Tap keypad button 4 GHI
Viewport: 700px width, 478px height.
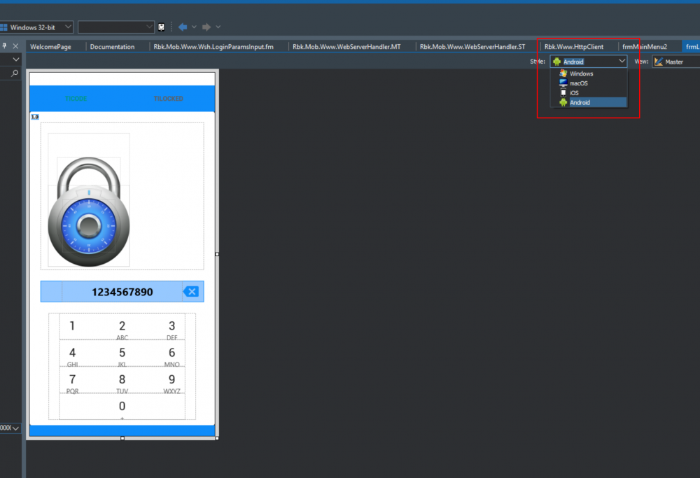click(x=72, y=356)
